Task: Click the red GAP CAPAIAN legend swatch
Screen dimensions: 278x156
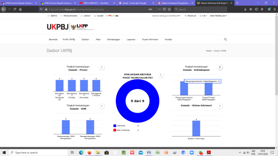Action: [115, 130]
